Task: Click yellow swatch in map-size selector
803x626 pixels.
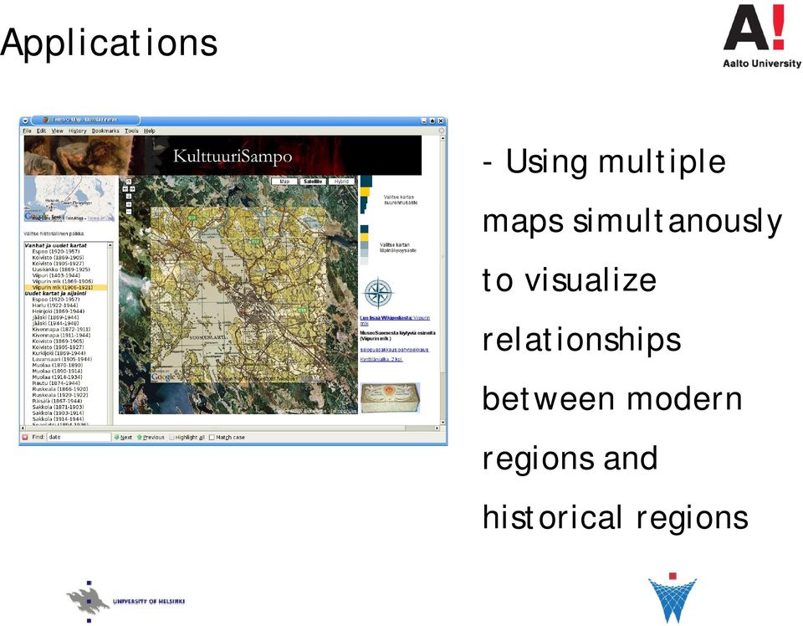Action: click(x=365, y=192)
